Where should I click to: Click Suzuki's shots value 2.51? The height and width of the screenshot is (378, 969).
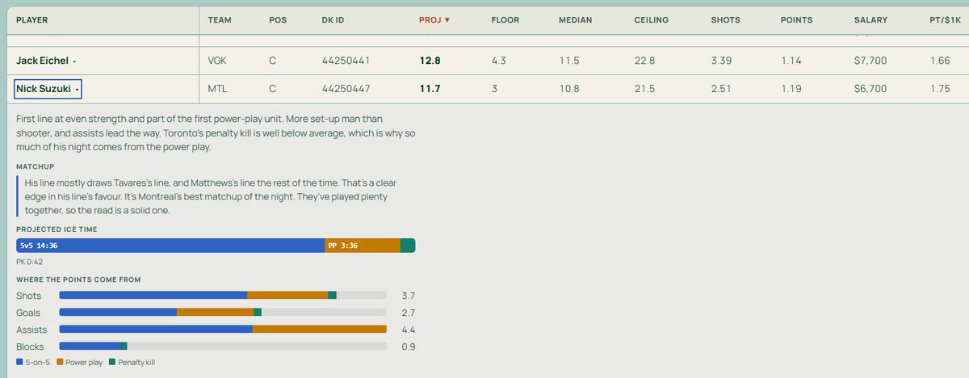tap(721, 89)
